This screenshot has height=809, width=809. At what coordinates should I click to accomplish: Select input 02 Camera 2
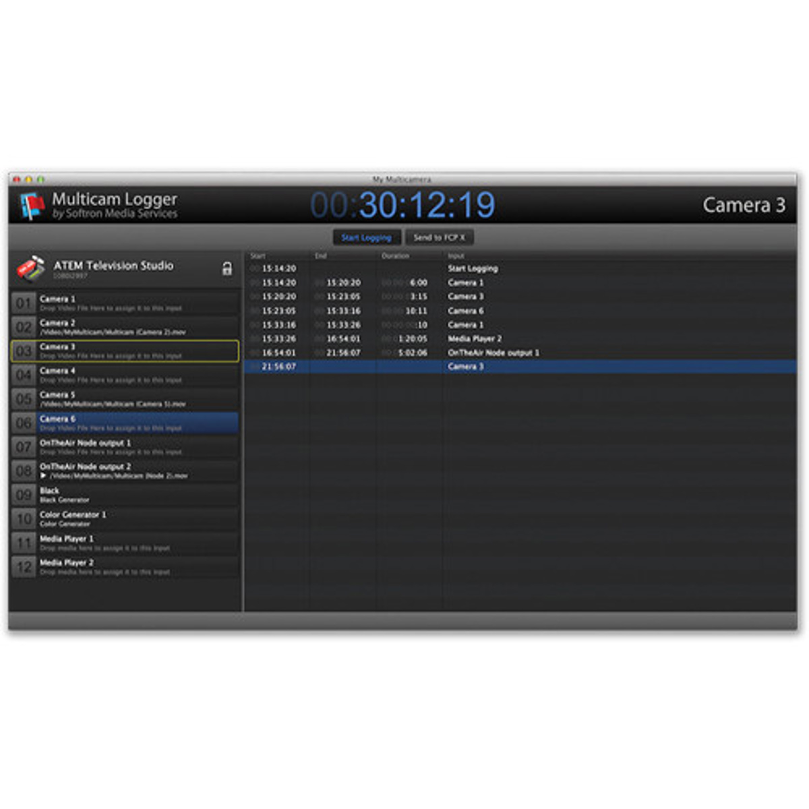pos(125,327)
